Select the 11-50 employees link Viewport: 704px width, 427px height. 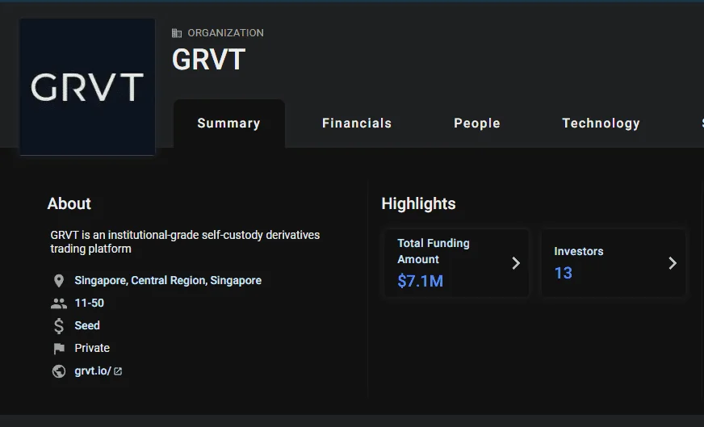pyautogui.click(x=90, y=303)
